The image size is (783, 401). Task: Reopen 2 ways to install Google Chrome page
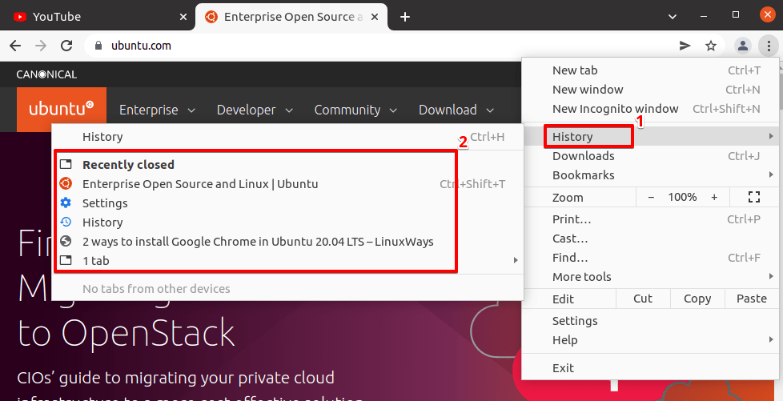287,241
